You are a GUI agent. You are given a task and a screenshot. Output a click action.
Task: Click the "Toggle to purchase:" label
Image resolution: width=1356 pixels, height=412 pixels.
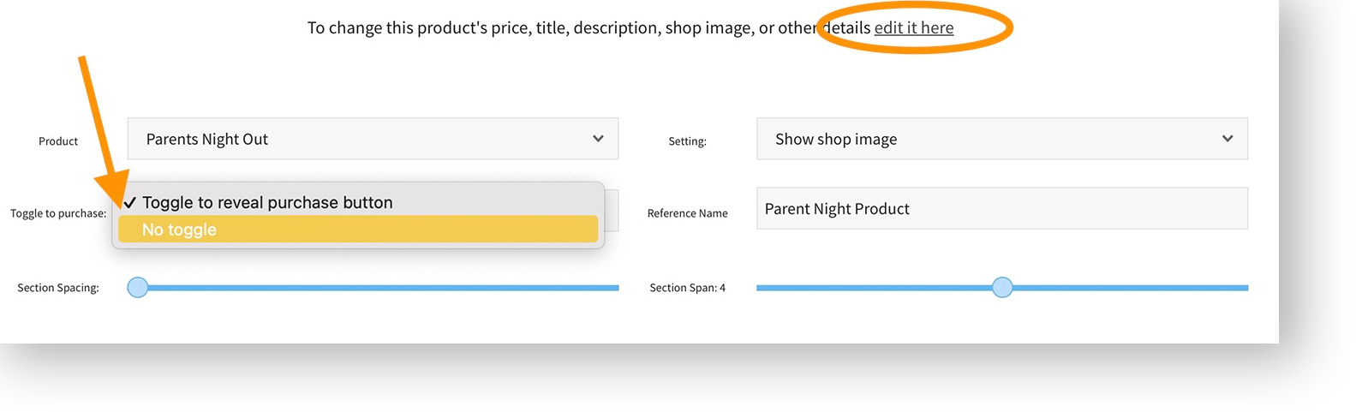[x=58, y=213]
